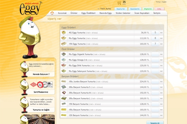Click egg mascot beside Yumurta ve Sağlık
Image resolution: width=187 pixels, height=124 pixels.
point(24,105)
